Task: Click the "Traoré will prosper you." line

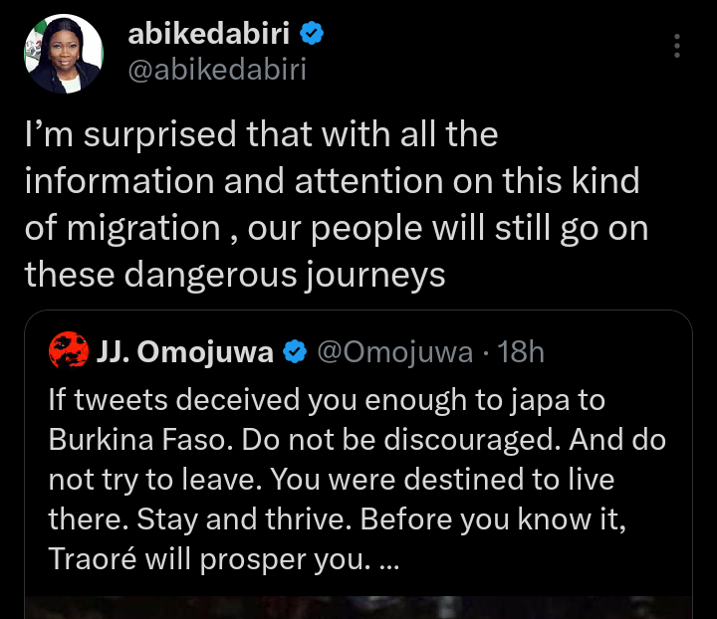Action: click(210, 559)
